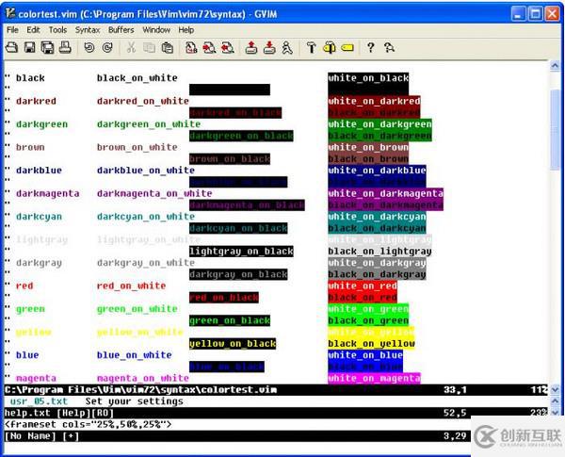Viewport: 565px width, 457px height.
Task: Click the 'darkcyan_on_black' sample
Action: (x=238, y=228)
